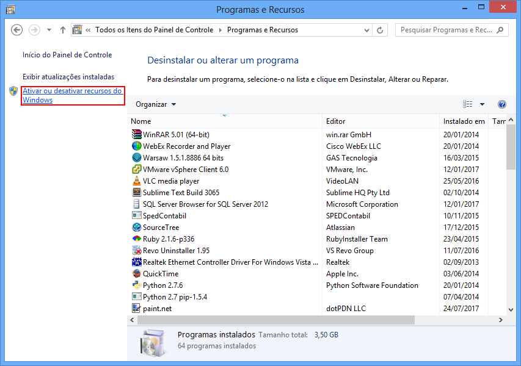Click Programas e Recursos breadcrumb
Viewport: 521px width, 366px height.
point(263,30)
